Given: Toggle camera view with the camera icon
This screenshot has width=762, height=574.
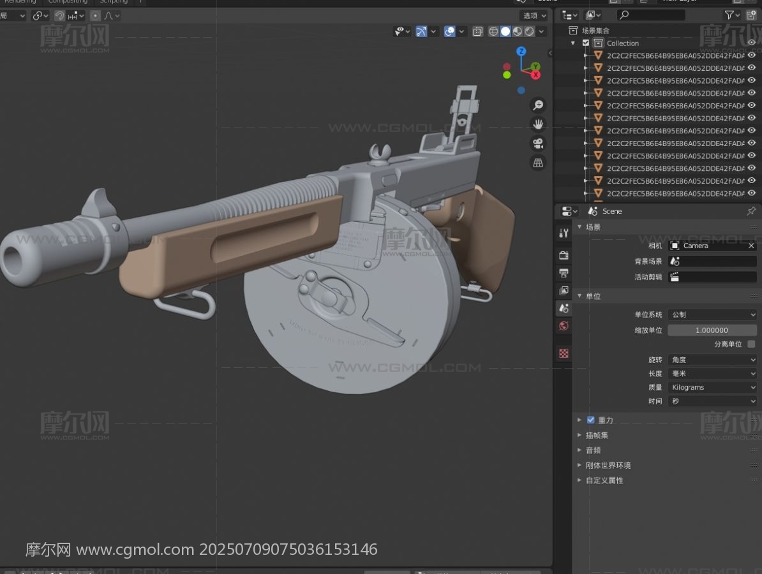Looking at the screenshot, I should tap(538, 143).
